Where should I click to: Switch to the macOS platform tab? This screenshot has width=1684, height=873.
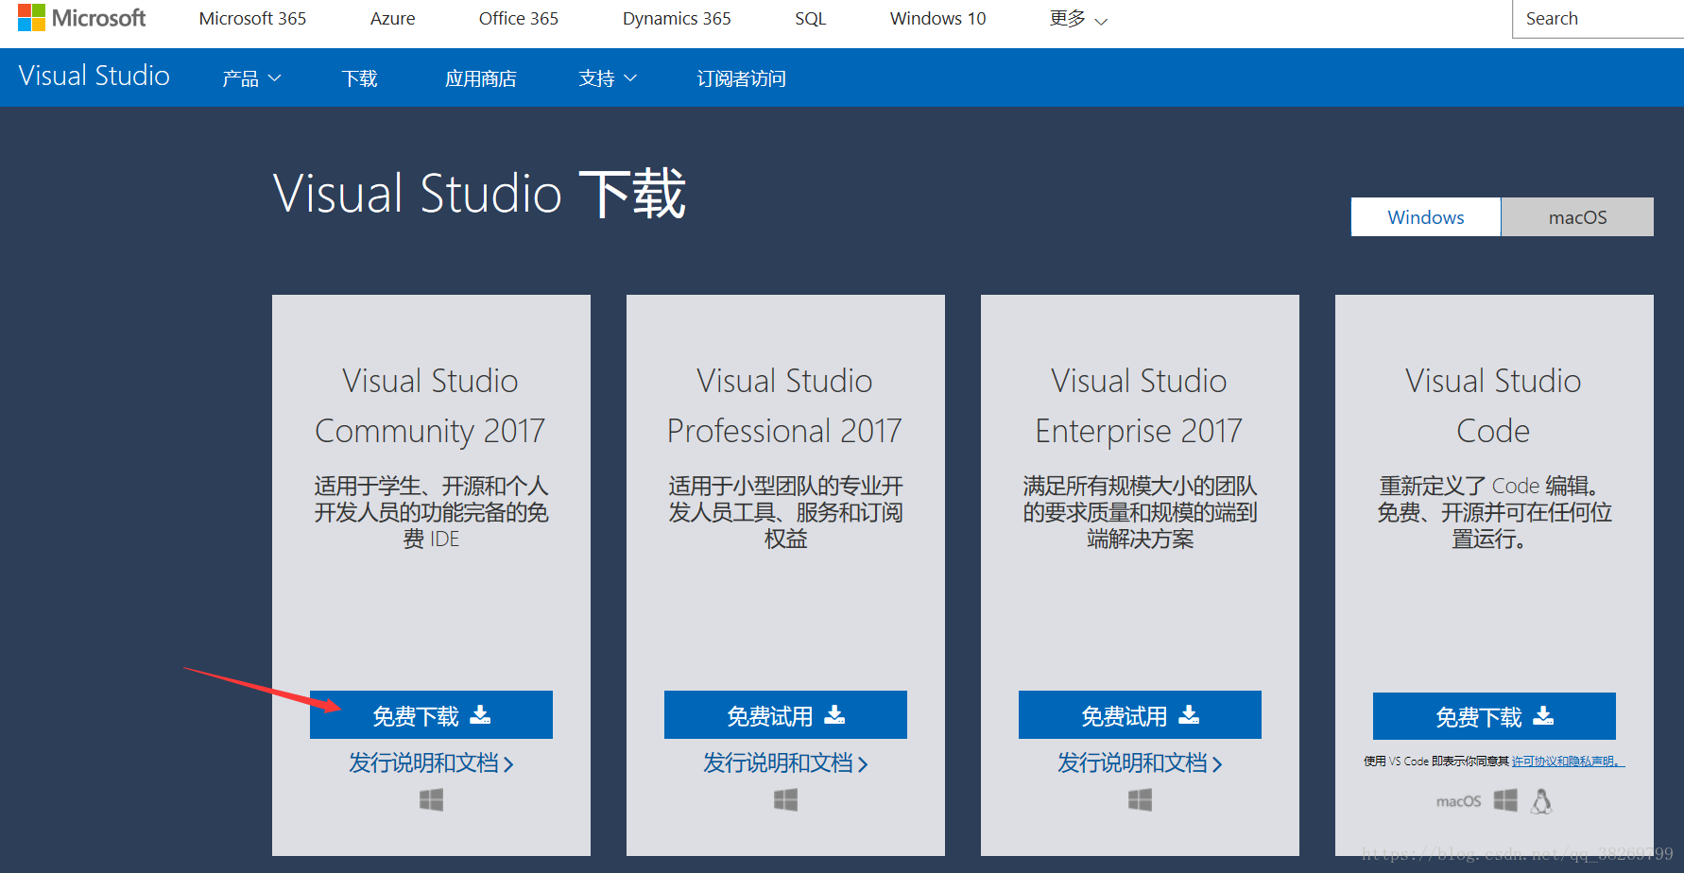[x=1577, y=217]
